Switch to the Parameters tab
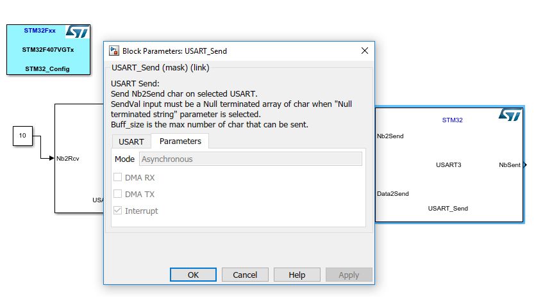 click(x=180, y=141)
